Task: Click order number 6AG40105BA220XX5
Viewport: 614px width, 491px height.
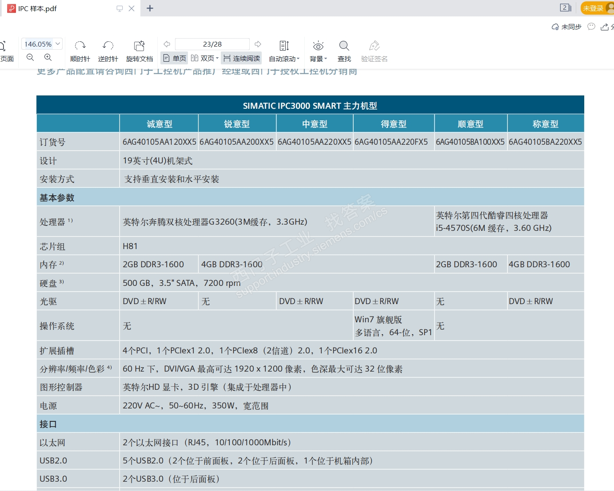Action: tap(545, 142)
